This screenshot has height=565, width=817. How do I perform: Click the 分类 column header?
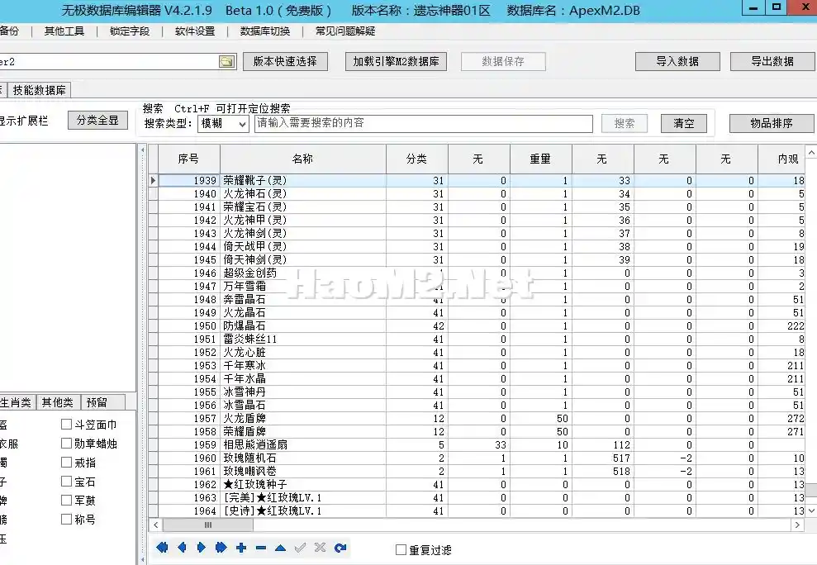pos(417,159)
